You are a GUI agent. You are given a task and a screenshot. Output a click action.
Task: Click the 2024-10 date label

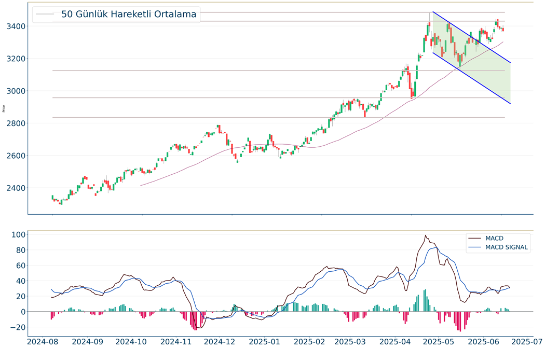point(132,341)
